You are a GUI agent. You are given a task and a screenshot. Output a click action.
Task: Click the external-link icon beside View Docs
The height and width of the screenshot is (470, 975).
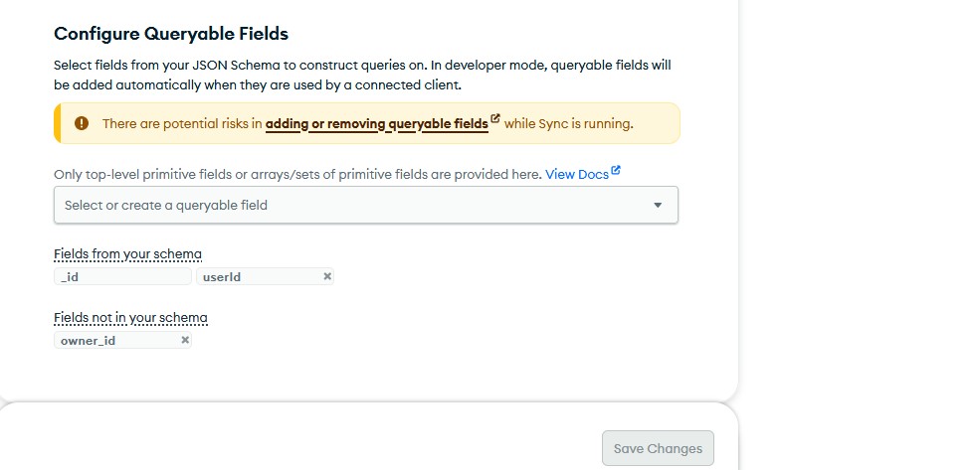tap(616, 171)
